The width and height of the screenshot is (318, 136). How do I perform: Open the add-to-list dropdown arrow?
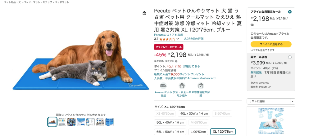tap(293, 101)
